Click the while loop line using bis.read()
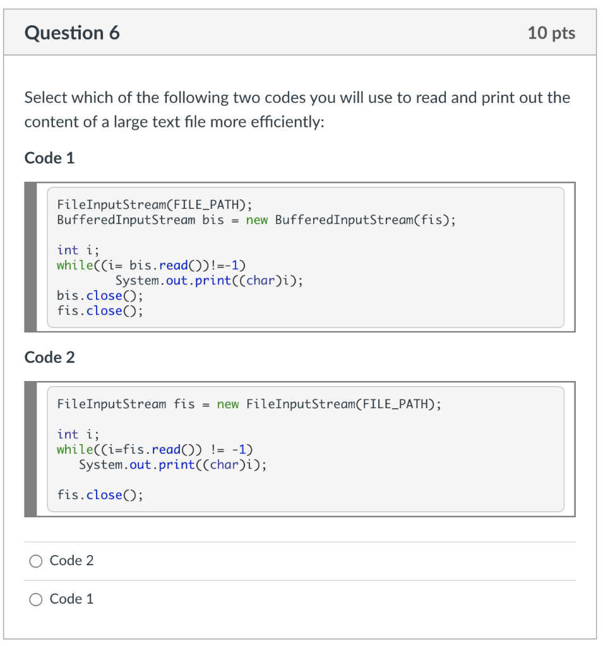 [151, 265]
